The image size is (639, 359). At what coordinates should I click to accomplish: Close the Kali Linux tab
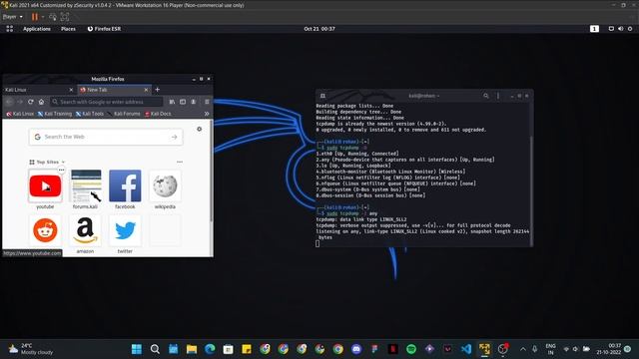71,90
